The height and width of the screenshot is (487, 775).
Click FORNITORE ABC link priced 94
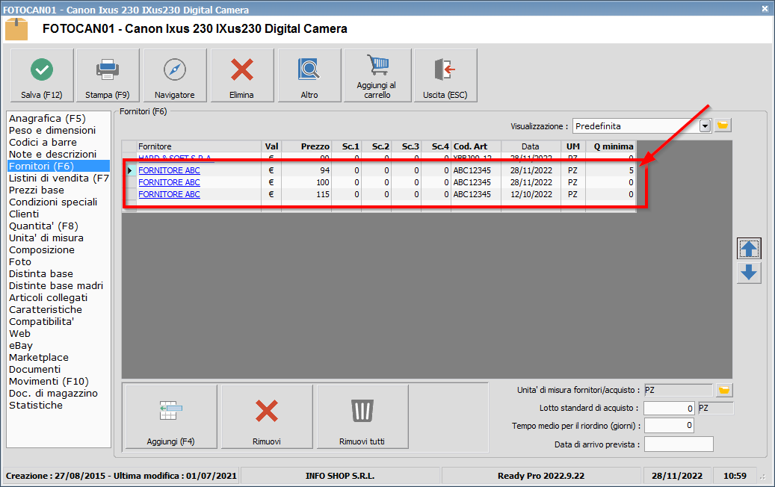(x=169, y=170)
